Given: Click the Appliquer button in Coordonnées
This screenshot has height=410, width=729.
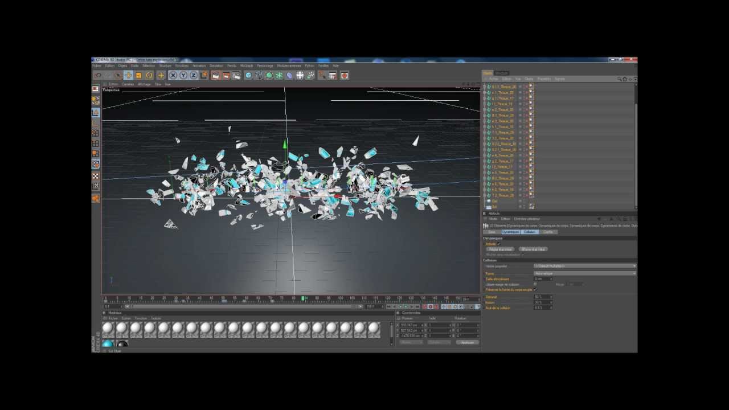Looking at the screenshot, I should [468, 342].
